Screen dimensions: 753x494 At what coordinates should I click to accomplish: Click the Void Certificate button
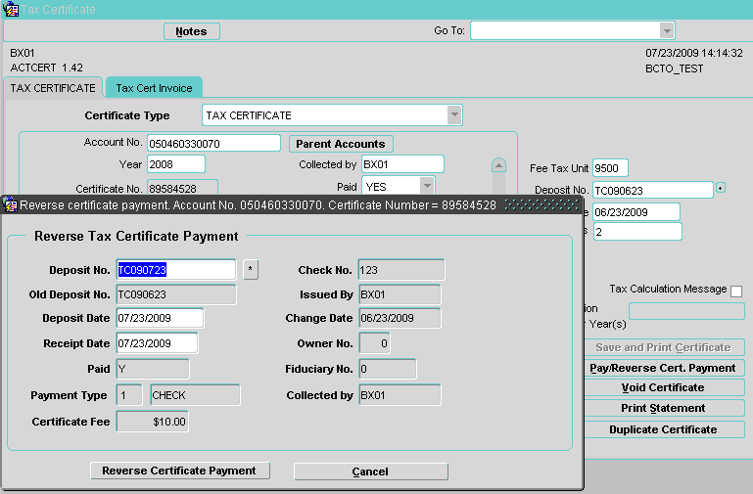click(x=662, y=388)
